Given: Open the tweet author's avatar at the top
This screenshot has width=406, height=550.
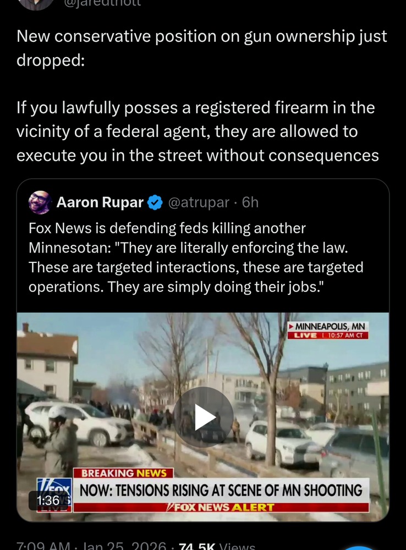Looking at the screenshot, I should (x=35, y=4).
